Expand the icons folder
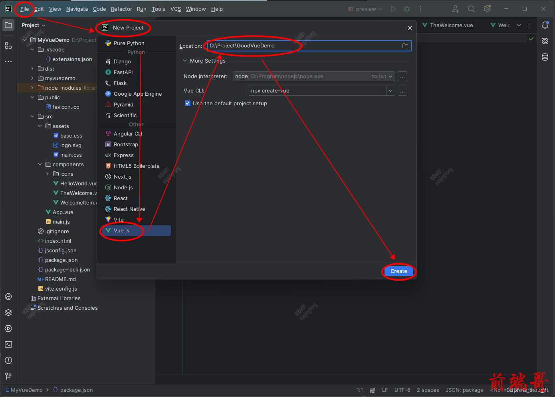 click(48, 174)
